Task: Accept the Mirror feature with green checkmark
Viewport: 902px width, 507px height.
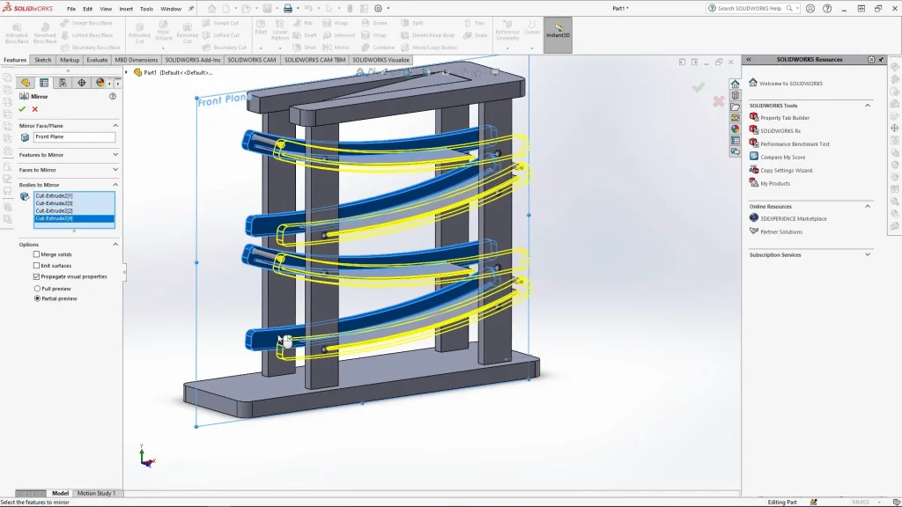Action: point(22,109)
